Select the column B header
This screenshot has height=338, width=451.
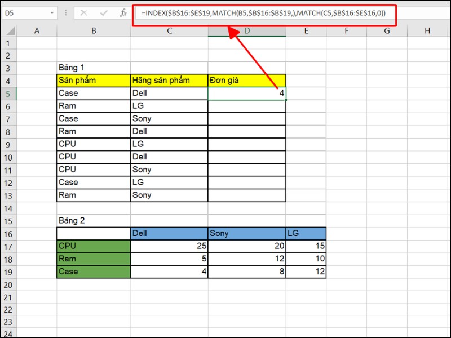click(x=94, y=31)
